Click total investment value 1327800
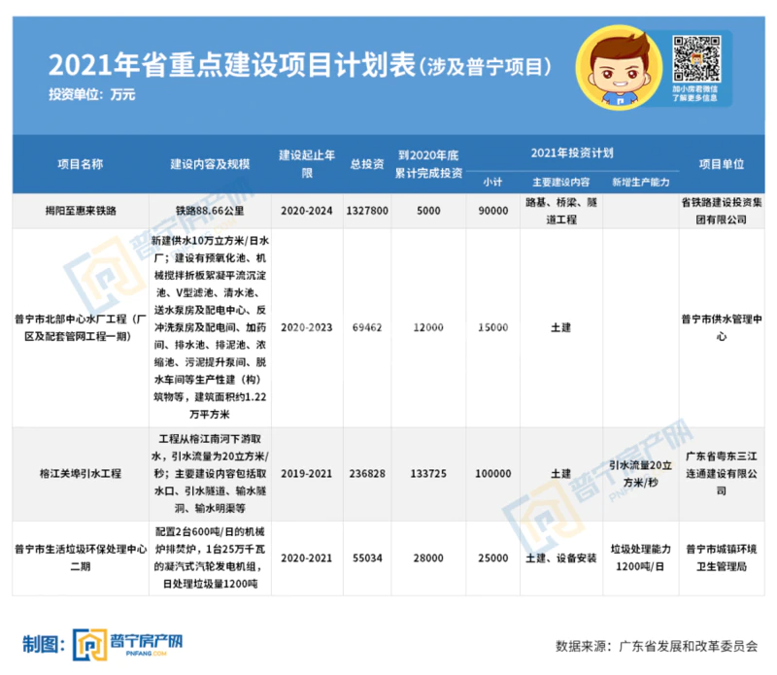This screenshot has height=675, width=777. pos(366,210)
